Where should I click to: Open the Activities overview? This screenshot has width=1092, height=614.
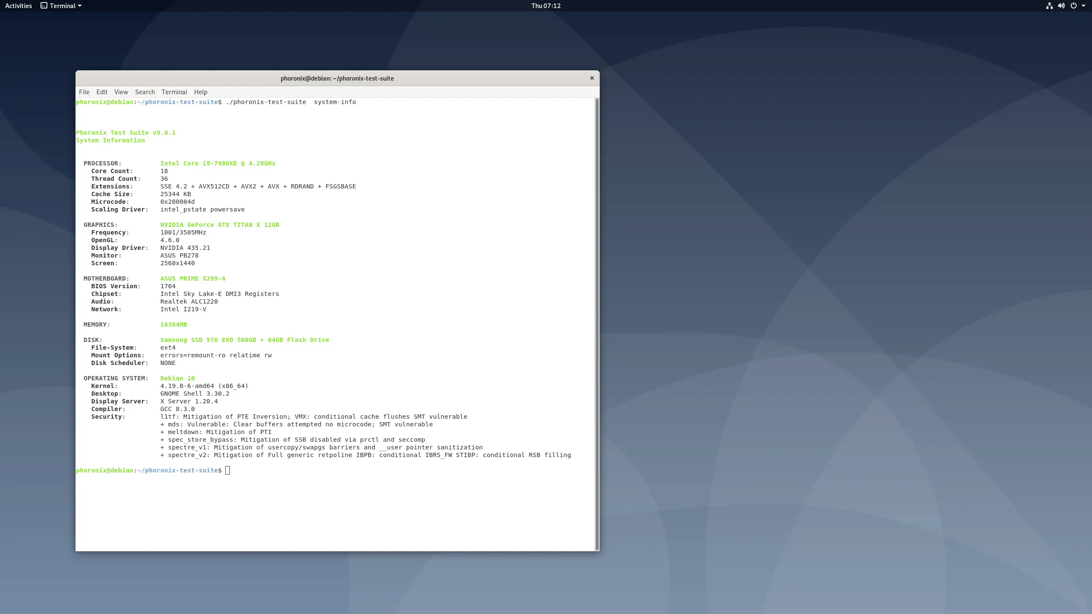click(x=18, y=6)
